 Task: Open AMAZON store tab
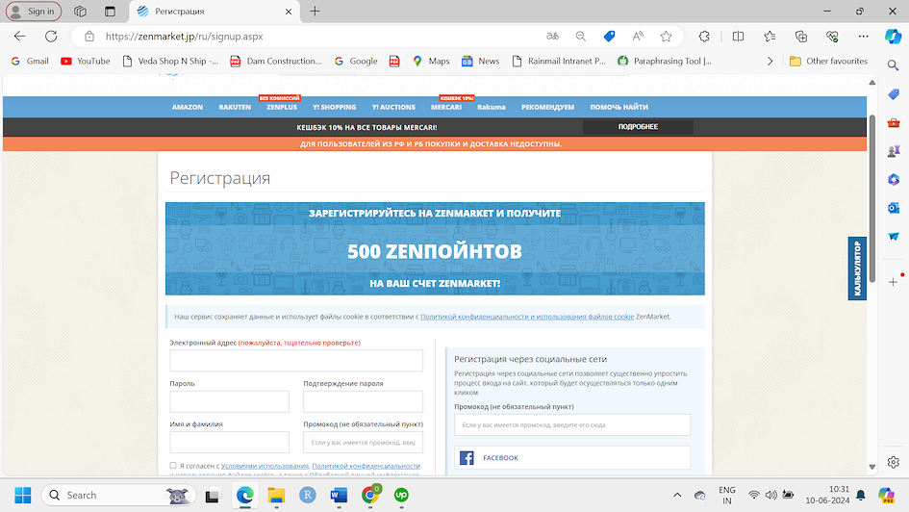[x=188, y=107]
